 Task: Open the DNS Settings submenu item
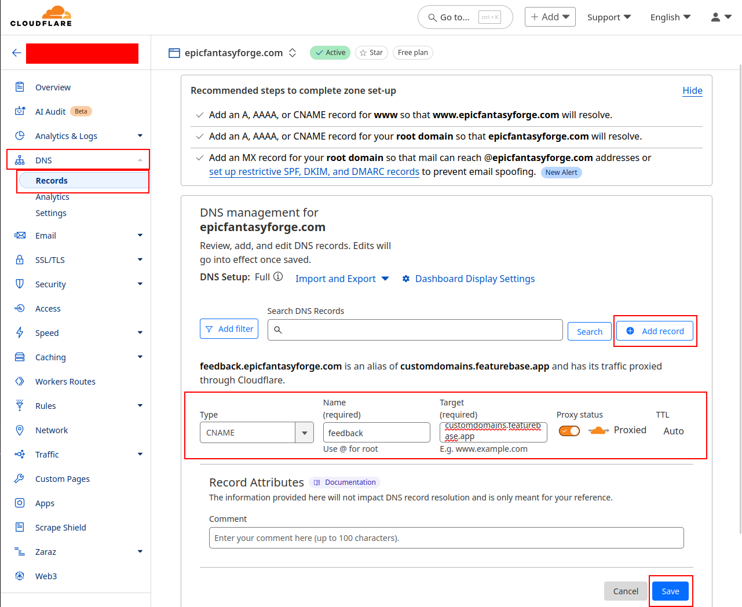(x=51, y=213)
